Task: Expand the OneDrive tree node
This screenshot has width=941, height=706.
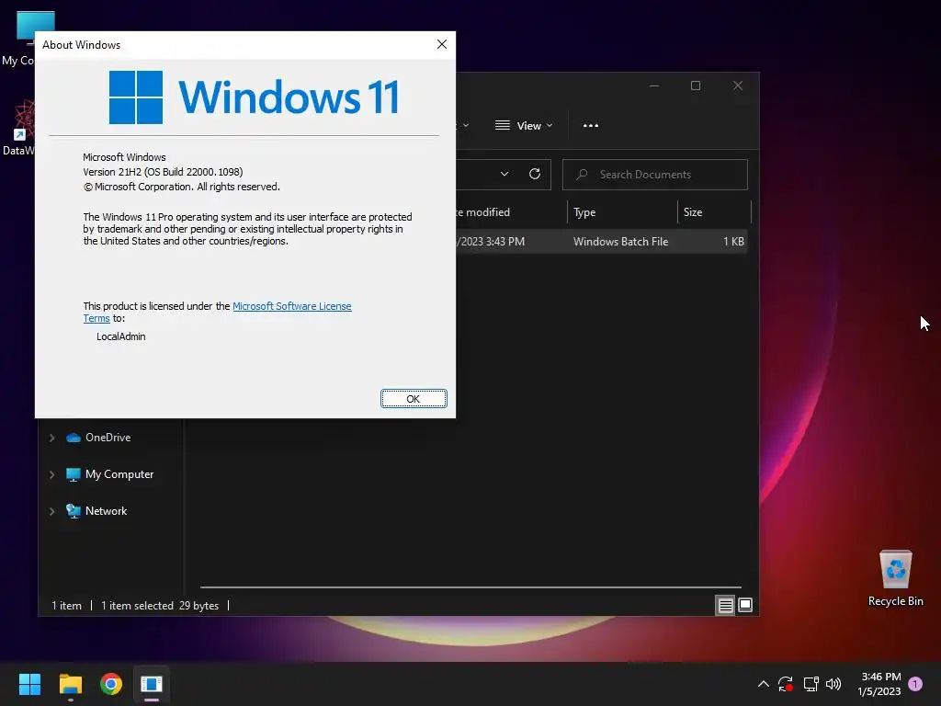Action: point(52,438)
